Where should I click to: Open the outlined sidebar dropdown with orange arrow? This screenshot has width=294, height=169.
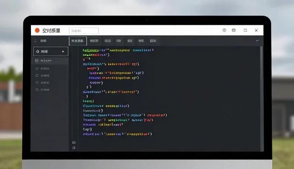[51, 51]
